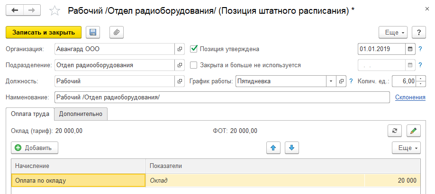435x194 pixels.
Task: Expand the График работы dropdown list
Action: pyautogui.click(x=331, y=81)
